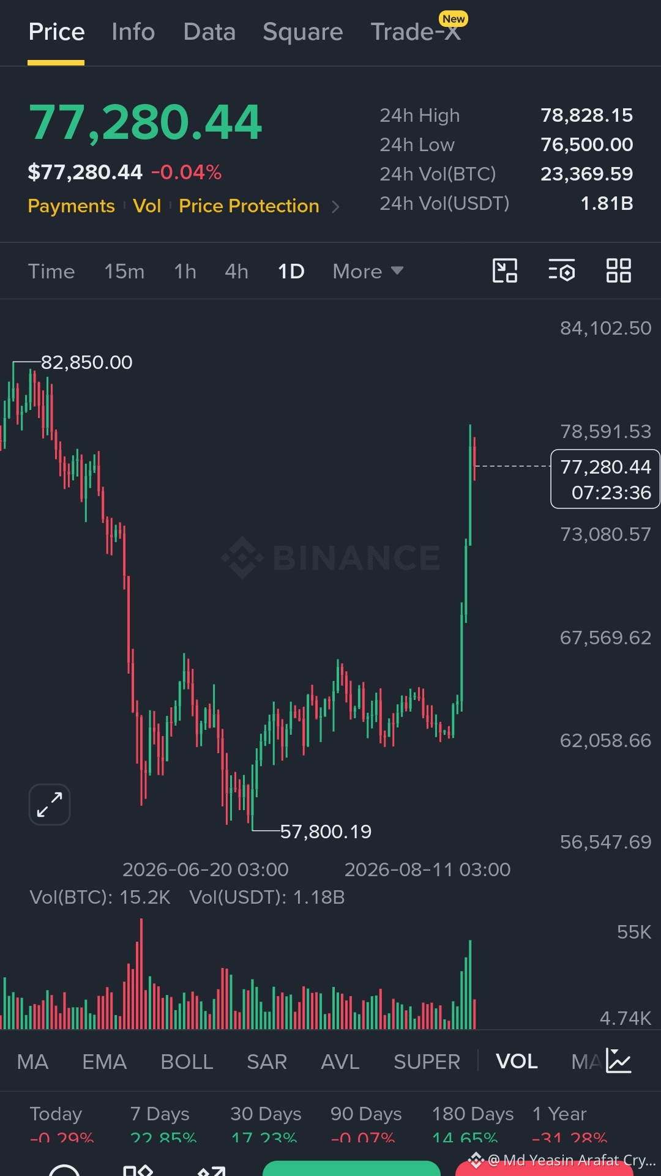Open chart settings list icon
The height and width of the screenshot is (1176, 661).
click(561, 270)
